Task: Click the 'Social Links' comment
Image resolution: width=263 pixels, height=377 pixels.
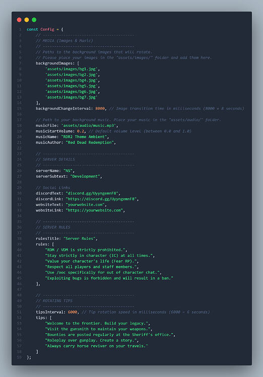Action: click(x=53, y=187)
